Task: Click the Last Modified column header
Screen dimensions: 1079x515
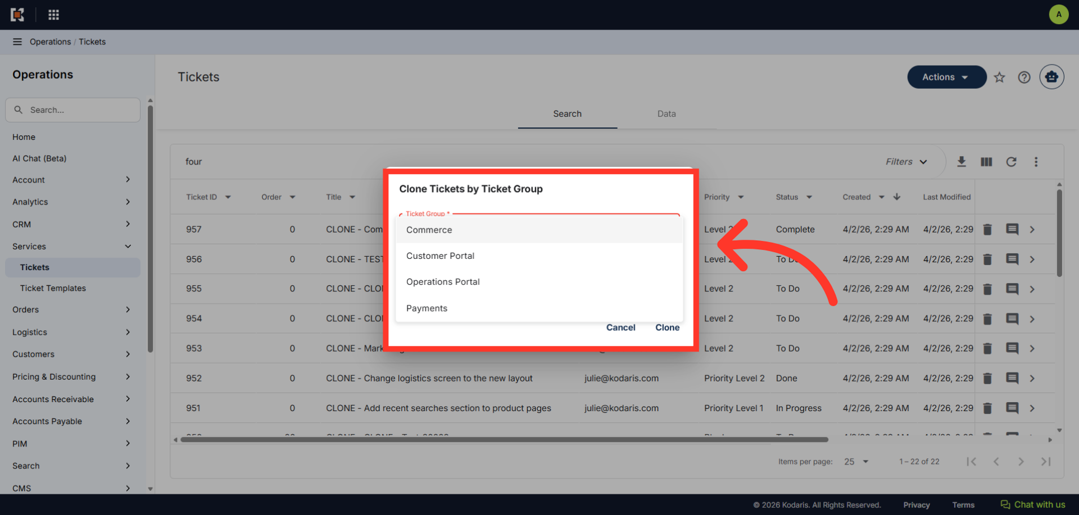Action: point(946,197)
